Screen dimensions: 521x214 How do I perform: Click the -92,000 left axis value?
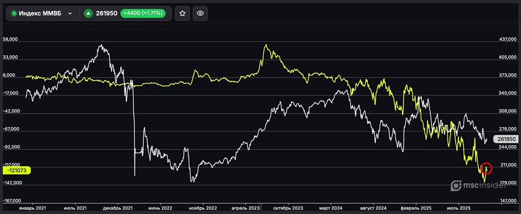coord(10,147)
